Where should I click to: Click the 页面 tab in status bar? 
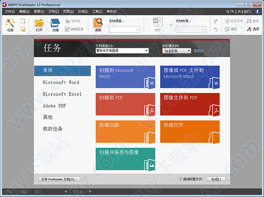coord(9,192)
